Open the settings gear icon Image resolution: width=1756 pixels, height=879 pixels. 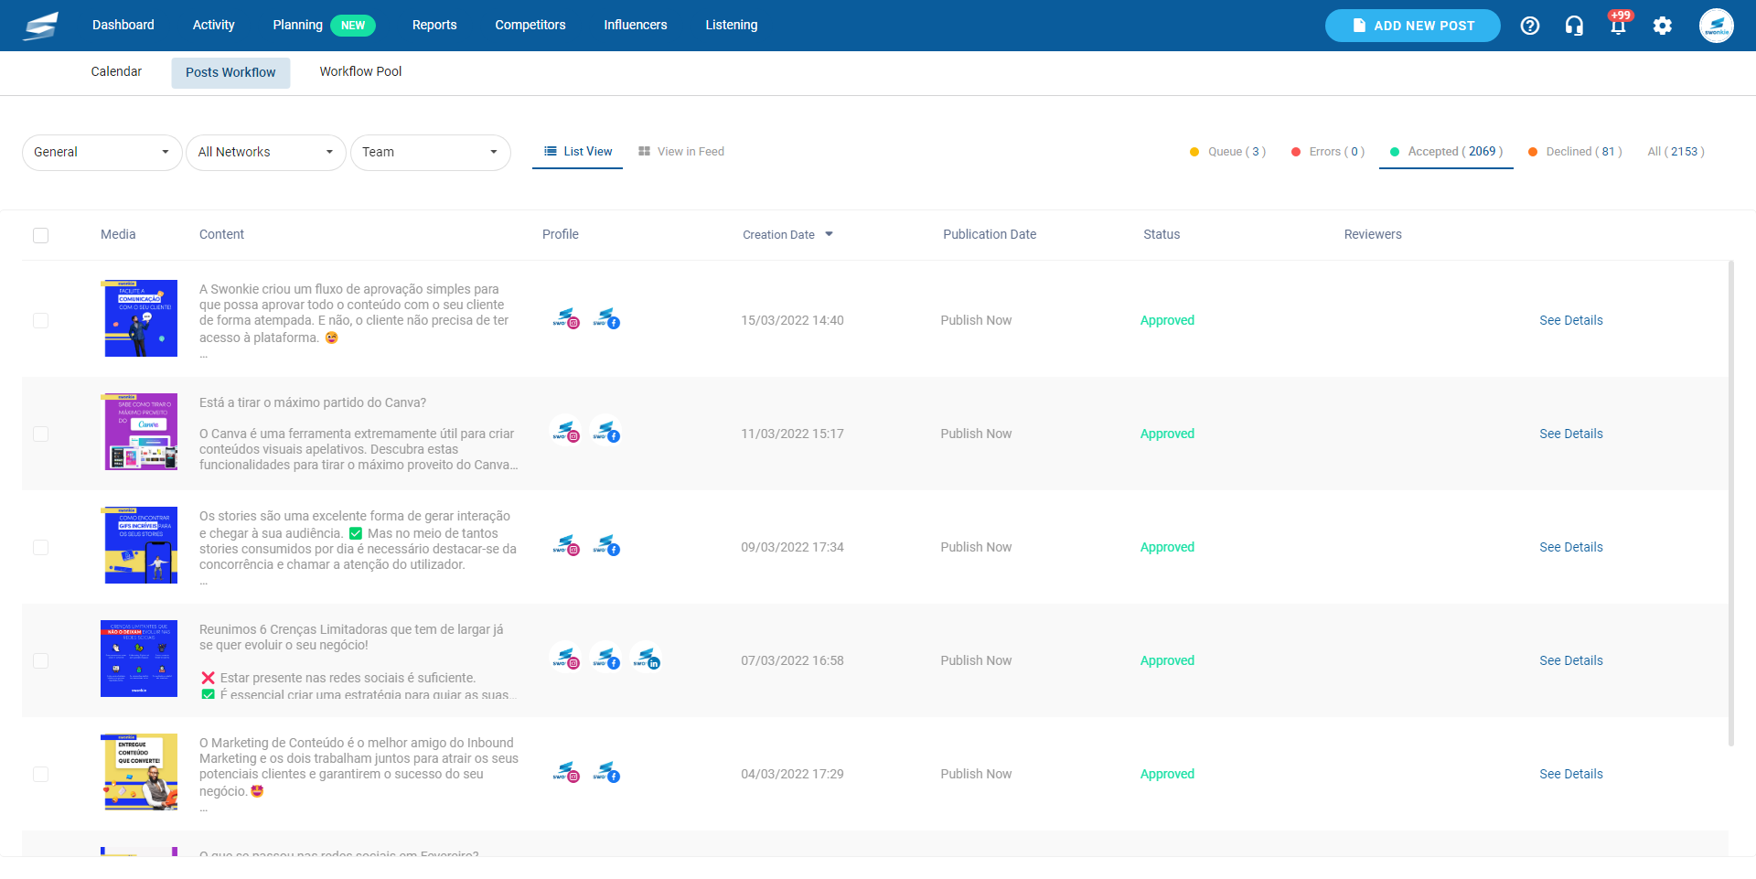[x=1663, y=26]
